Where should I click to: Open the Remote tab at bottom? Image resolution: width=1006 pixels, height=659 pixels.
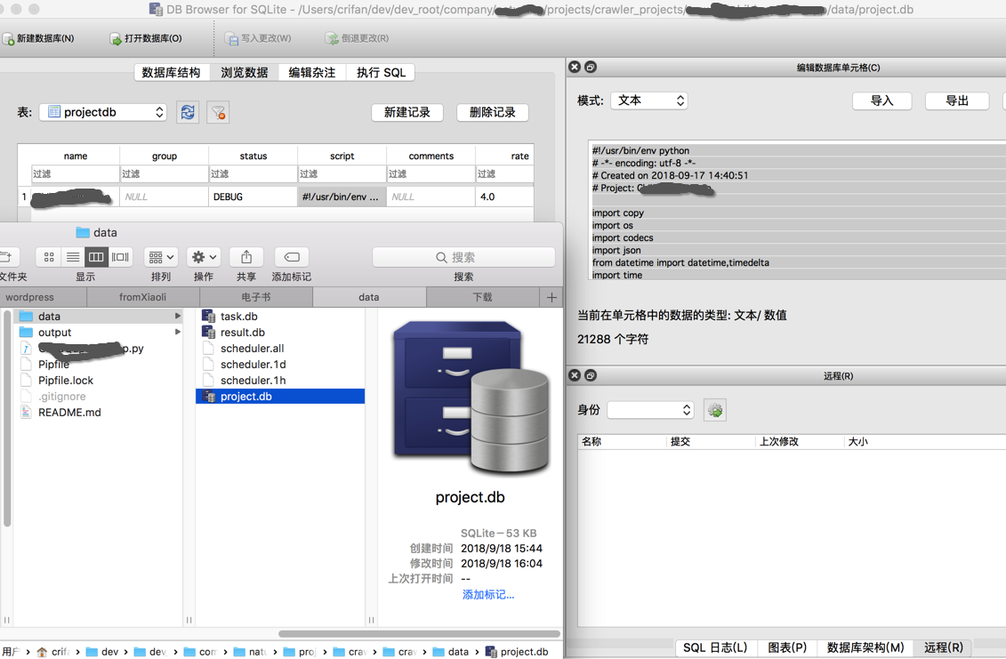click(943, 647)
